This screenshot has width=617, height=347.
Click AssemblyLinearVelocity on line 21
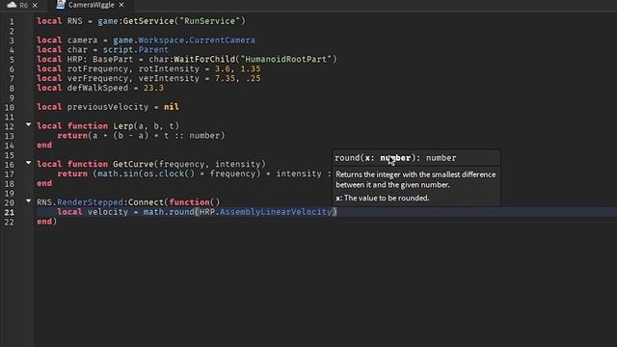[276, 212]
